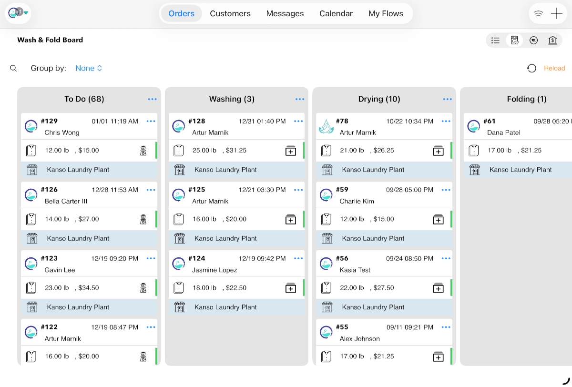Open the payments bank icon

tap(552, 40)
